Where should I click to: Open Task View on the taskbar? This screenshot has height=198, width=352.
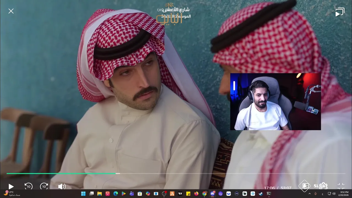click(92, 194)
